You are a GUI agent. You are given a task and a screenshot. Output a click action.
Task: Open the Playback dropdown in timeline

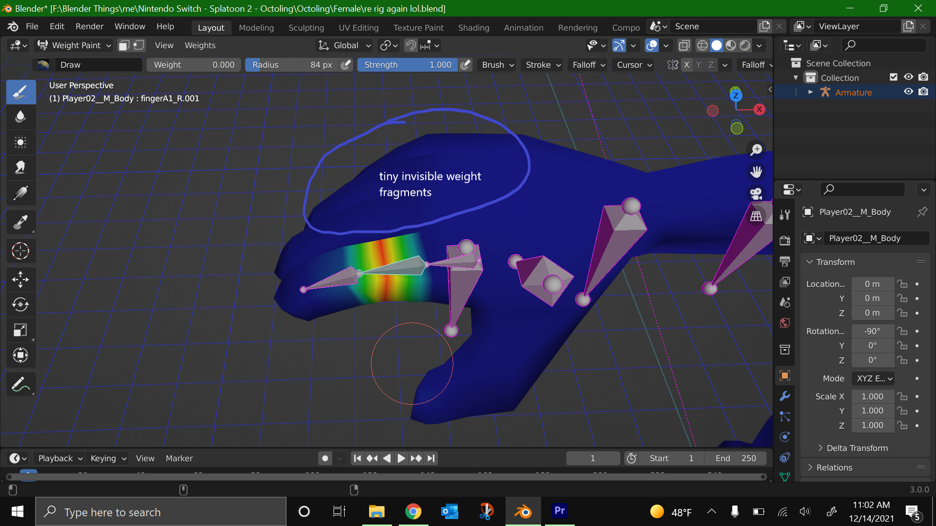(60, 458)
